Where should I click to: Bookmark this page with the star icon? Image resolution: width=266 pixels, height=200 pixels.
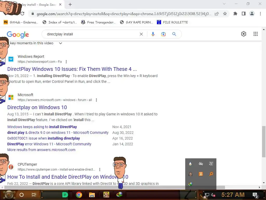[225, 14]
